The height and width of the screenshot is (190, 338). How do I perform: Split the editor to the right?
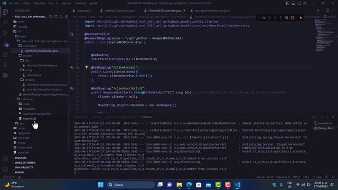point(327,11)
